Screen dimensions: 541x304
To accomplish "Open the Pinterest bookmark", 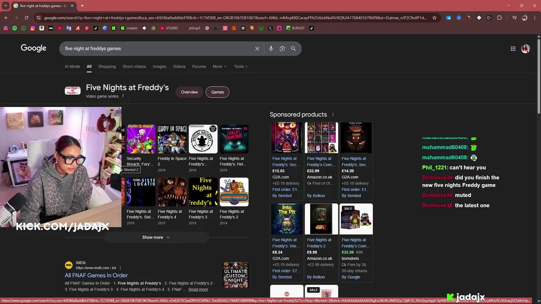I will point(87,28).
